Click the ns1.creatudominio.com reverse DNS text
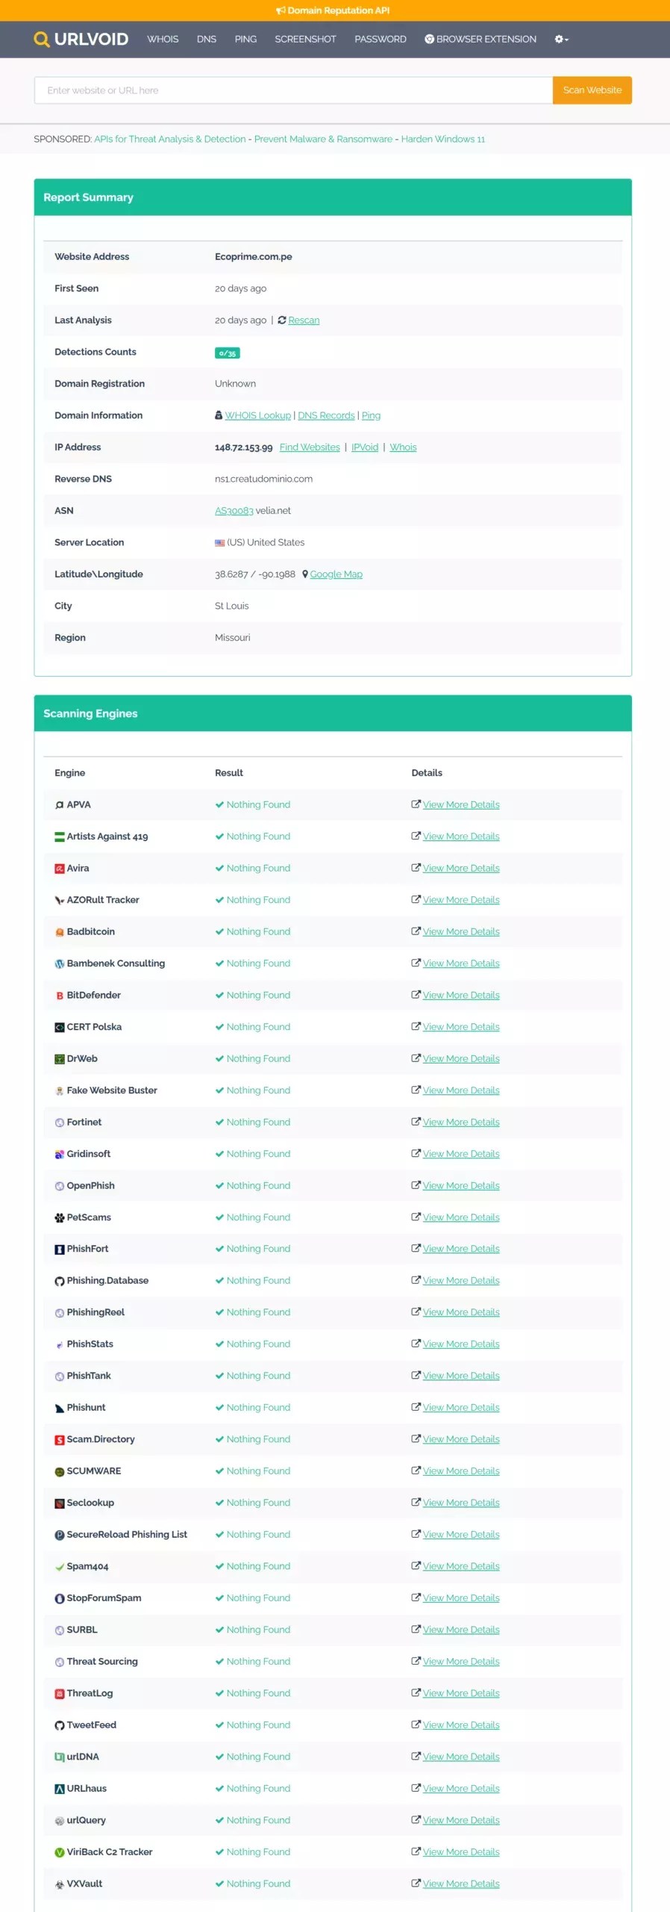Image resolution: width=670 pixels, height=1912 pixels. (263, 479)
